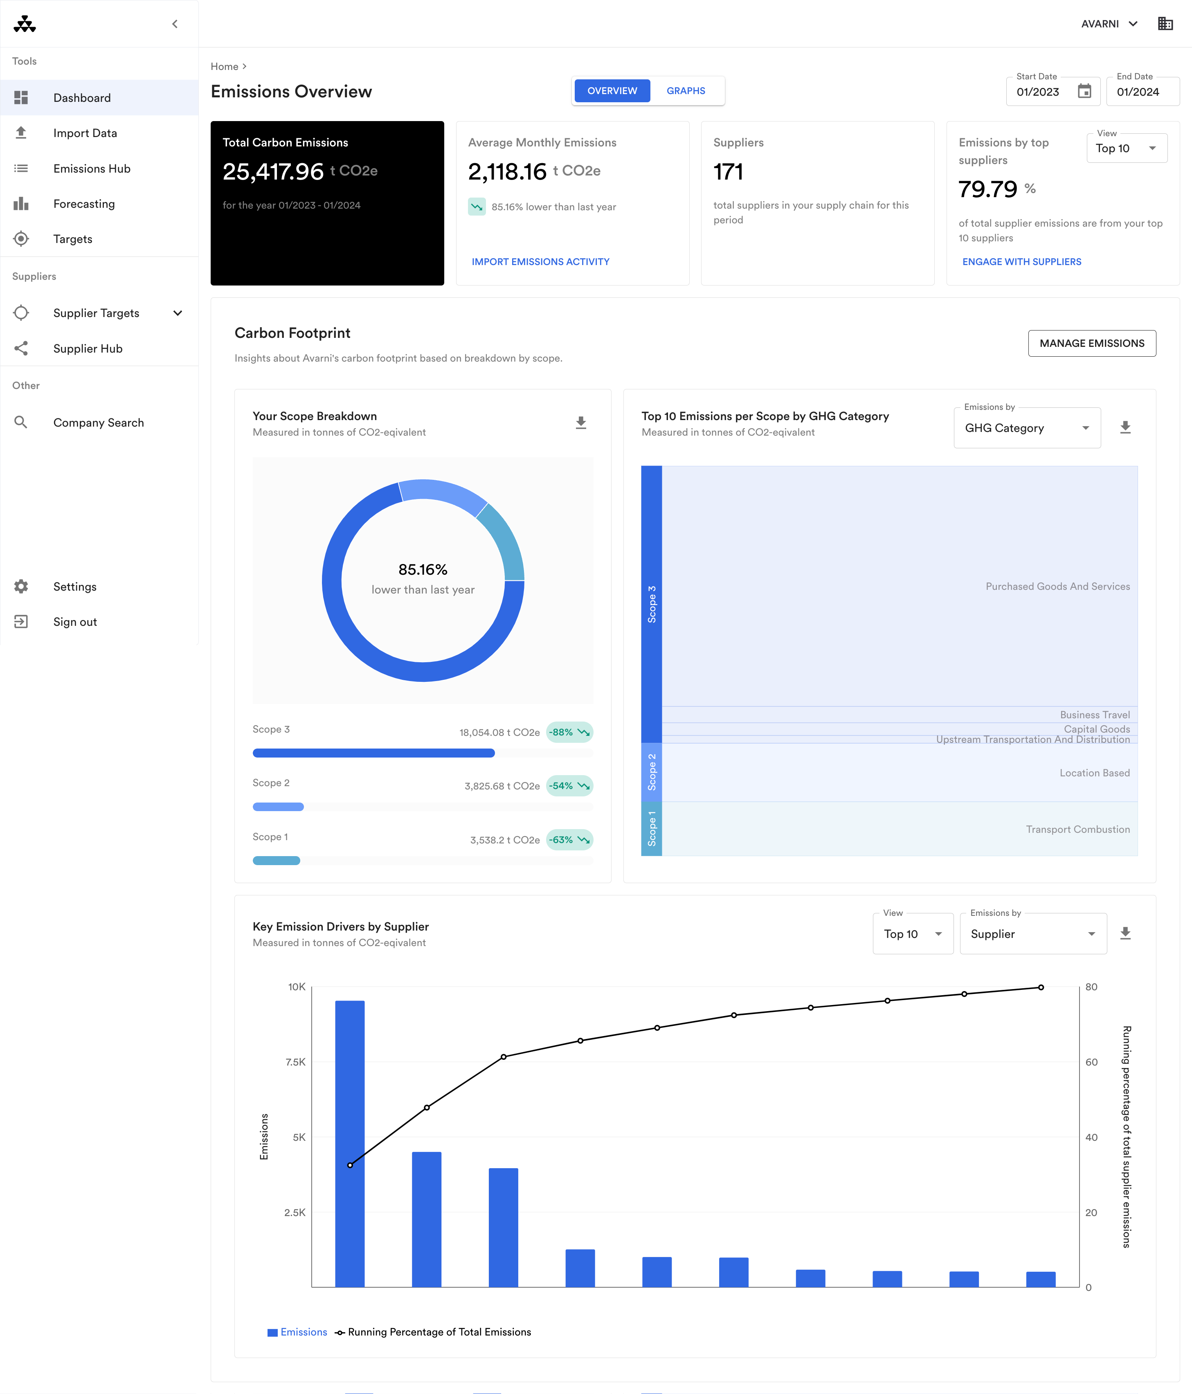The image size is (1192, 1394).
Task: Download the GHG Category treemap chart
Action: (1125, 427)
